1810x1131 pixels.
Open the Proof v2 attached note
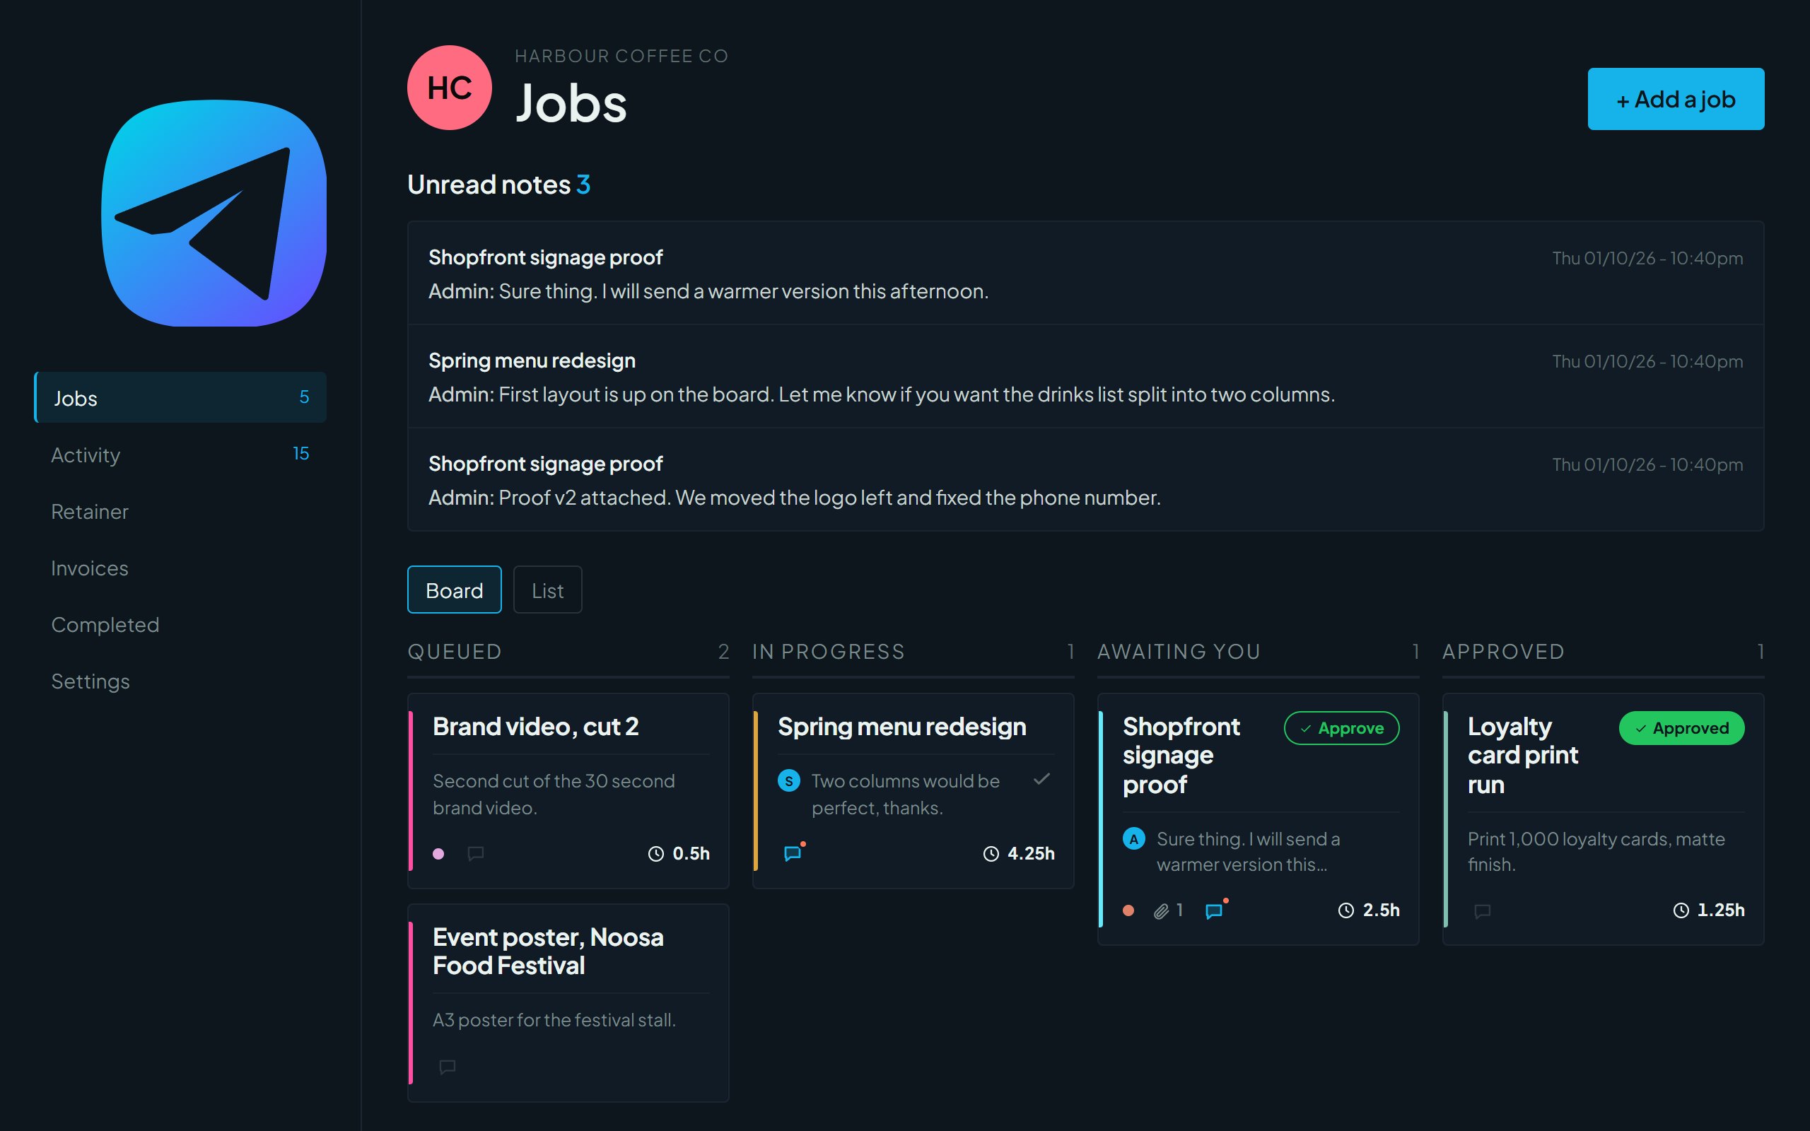click(x=1085, y=479)
